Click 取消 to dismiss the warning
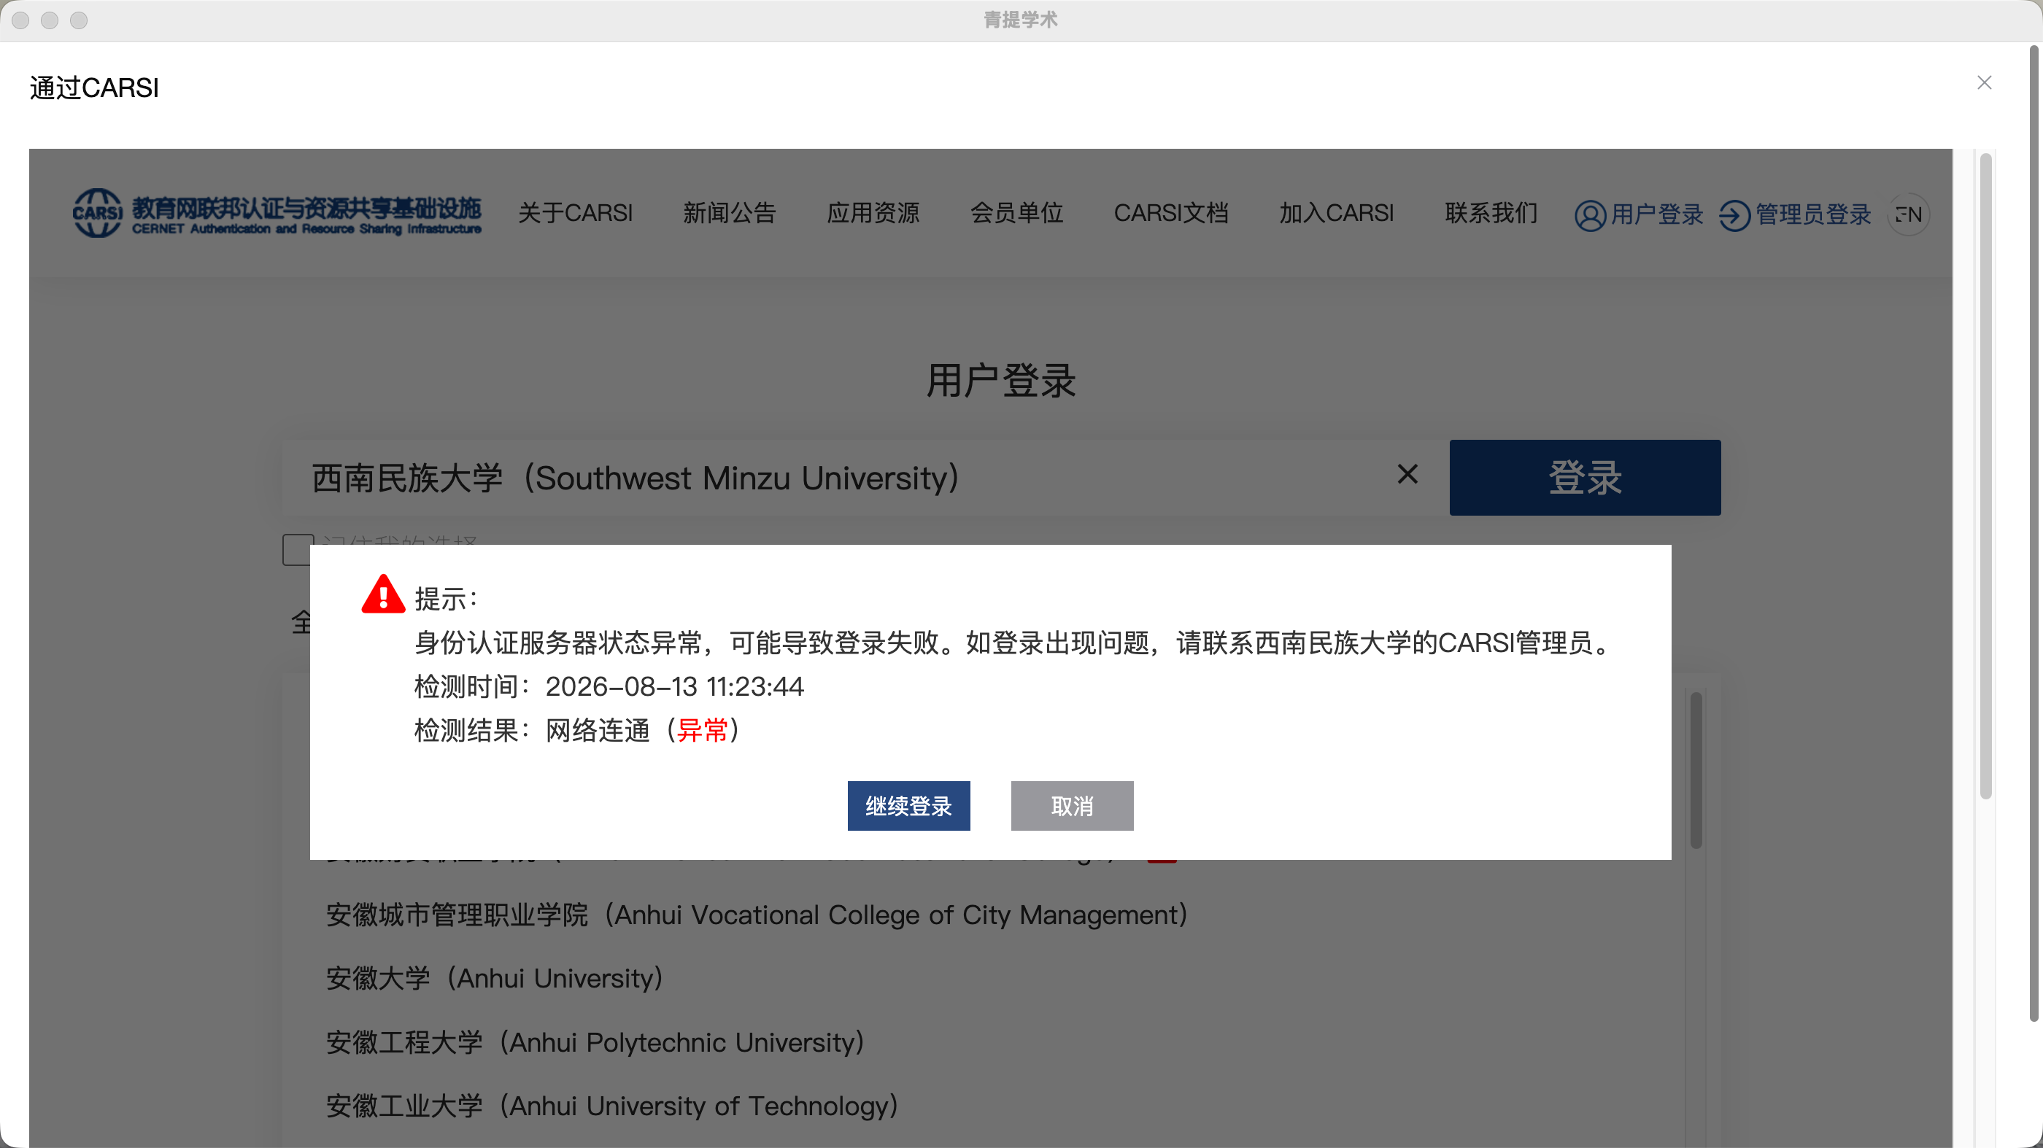2043x1148 pixels. tap(1073, 805)
